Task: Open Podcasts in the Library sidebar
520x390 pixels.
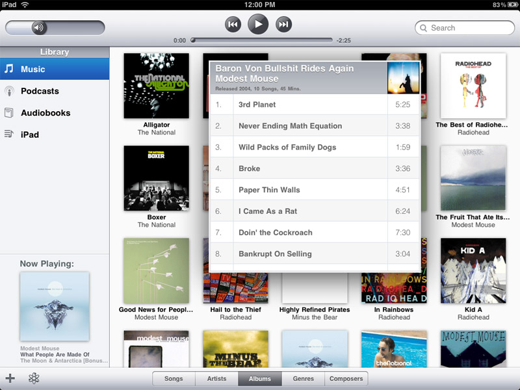Action: point(55,91)
